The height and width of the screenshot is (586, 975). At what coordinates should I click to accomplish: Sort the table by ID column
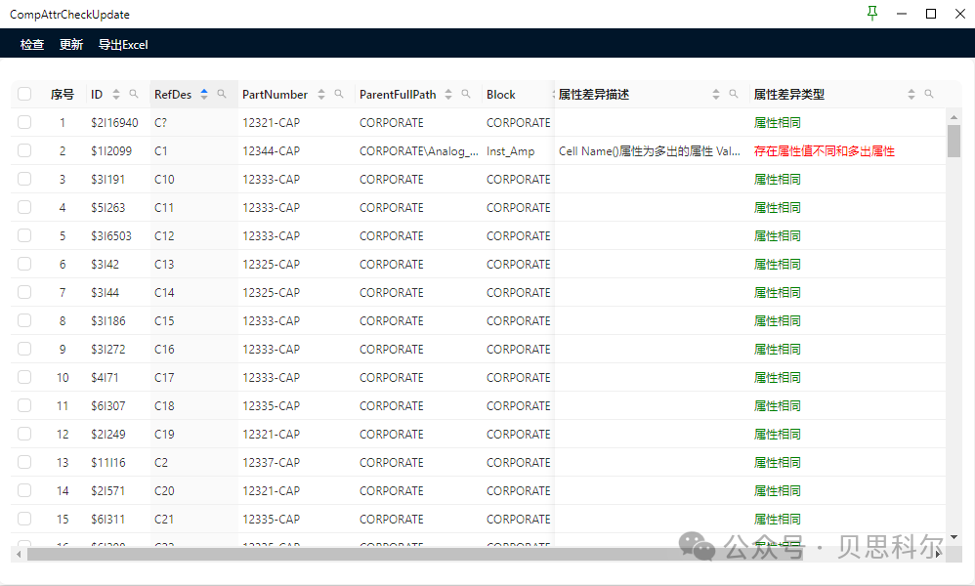pos(116,94)
